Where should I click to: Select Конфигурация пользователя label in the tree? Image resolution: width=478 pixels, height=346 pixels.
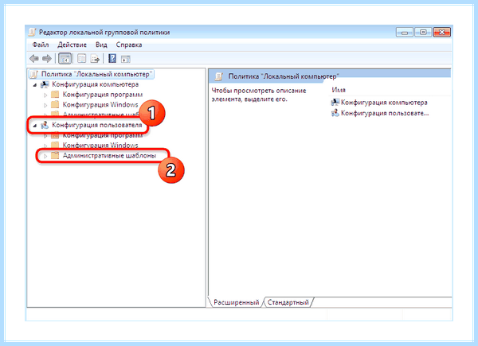pos(97,125)
